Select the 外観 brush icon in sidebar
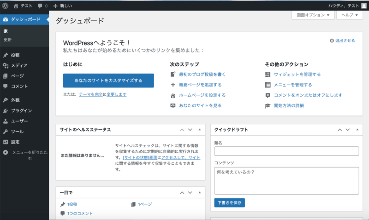The height and width of the screenshot is (220, 369). click(6, 100)
